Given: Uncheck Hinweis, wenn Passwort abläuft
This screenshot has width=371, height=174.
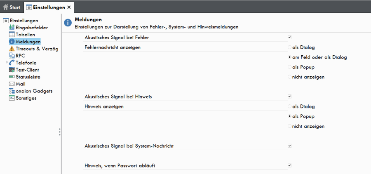Looking at the screenshot, I should (290, 165).
